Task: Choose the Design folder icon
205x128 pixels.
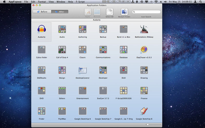Action: pos(62,70)
